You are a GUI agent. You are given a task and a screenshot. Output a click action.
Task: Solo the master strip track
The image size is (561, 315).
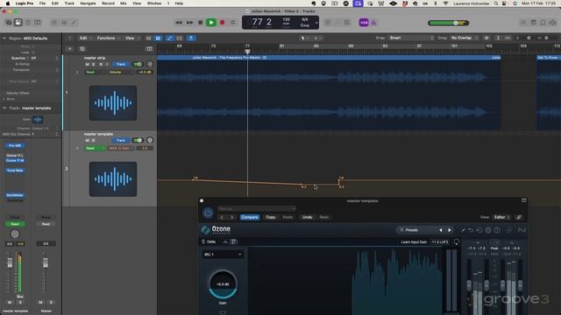pyautogui.click(x=94, y=64)
